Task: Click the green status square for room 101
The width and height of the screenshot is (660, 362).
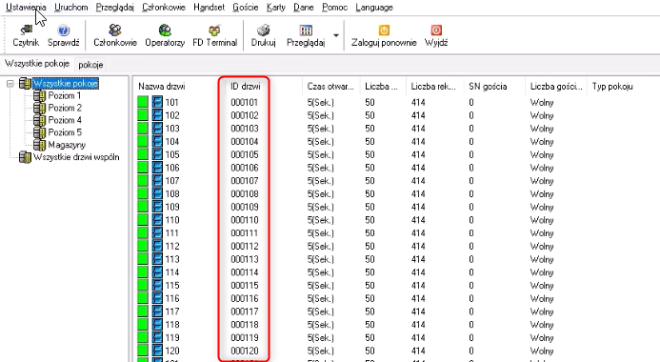Action: pyautogui.click(x=143, y=102)
